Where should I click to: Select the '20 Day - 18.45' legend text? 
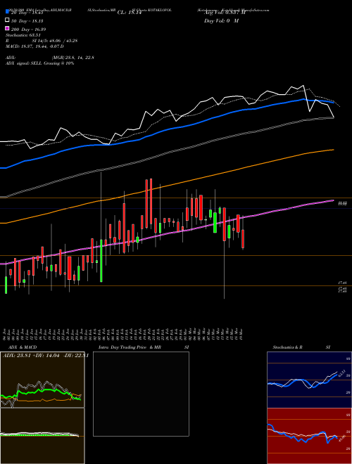(x=27, y=13)
